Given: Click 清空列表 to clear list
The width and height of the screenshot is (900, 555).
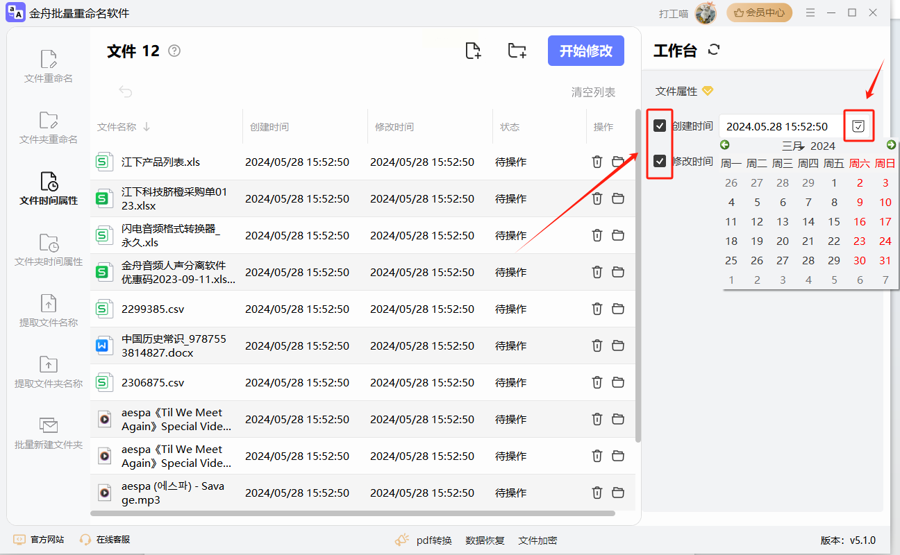Looking at the screenshot, I should point(593,92).
